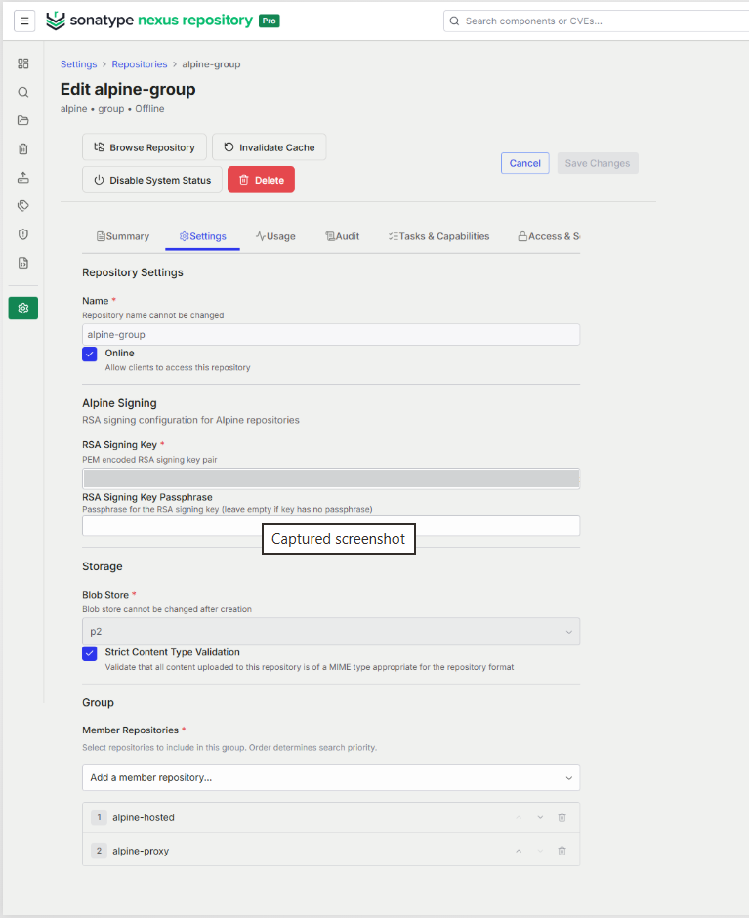Viewport: 749px width, 918px height.
Task: Open the dashboard icon in the sidebar
Action: coord(23,63)
